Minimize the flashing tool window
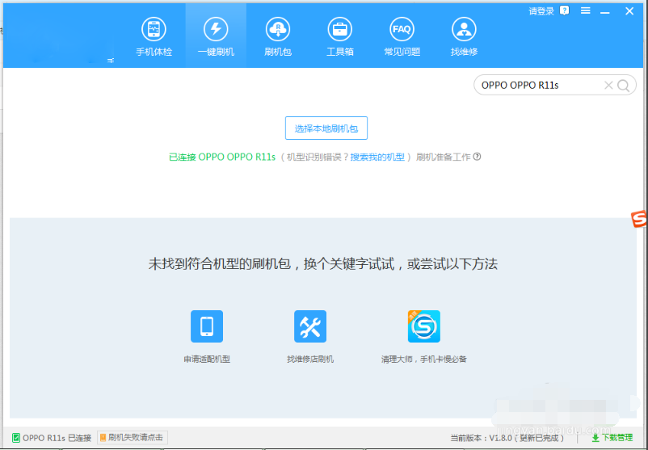This screenshot has width=648, height=450. [605, 12]
